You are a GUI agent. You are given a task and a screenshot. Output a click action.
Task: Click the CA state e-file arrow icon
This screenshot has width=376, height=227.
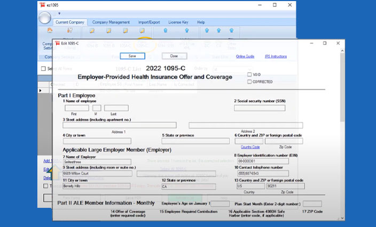point(218,30)
